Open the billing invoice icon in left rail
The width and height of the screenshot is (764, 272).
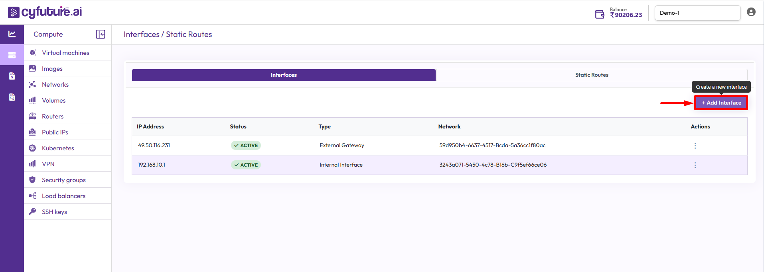(12, 76)
